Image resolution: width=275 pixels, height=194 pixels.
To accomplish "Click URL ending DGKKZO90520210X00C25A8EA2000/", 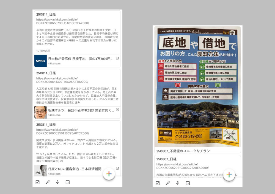I will [183, 166].
